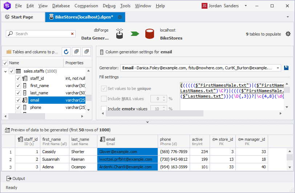
Task: Toggle the Name header select-all checkbox
Action: 5,63
